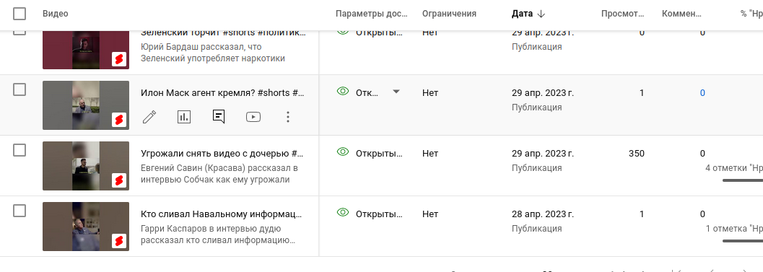
Task: Sort by Дата column header arrow
Action: click(x=541, y=14)
